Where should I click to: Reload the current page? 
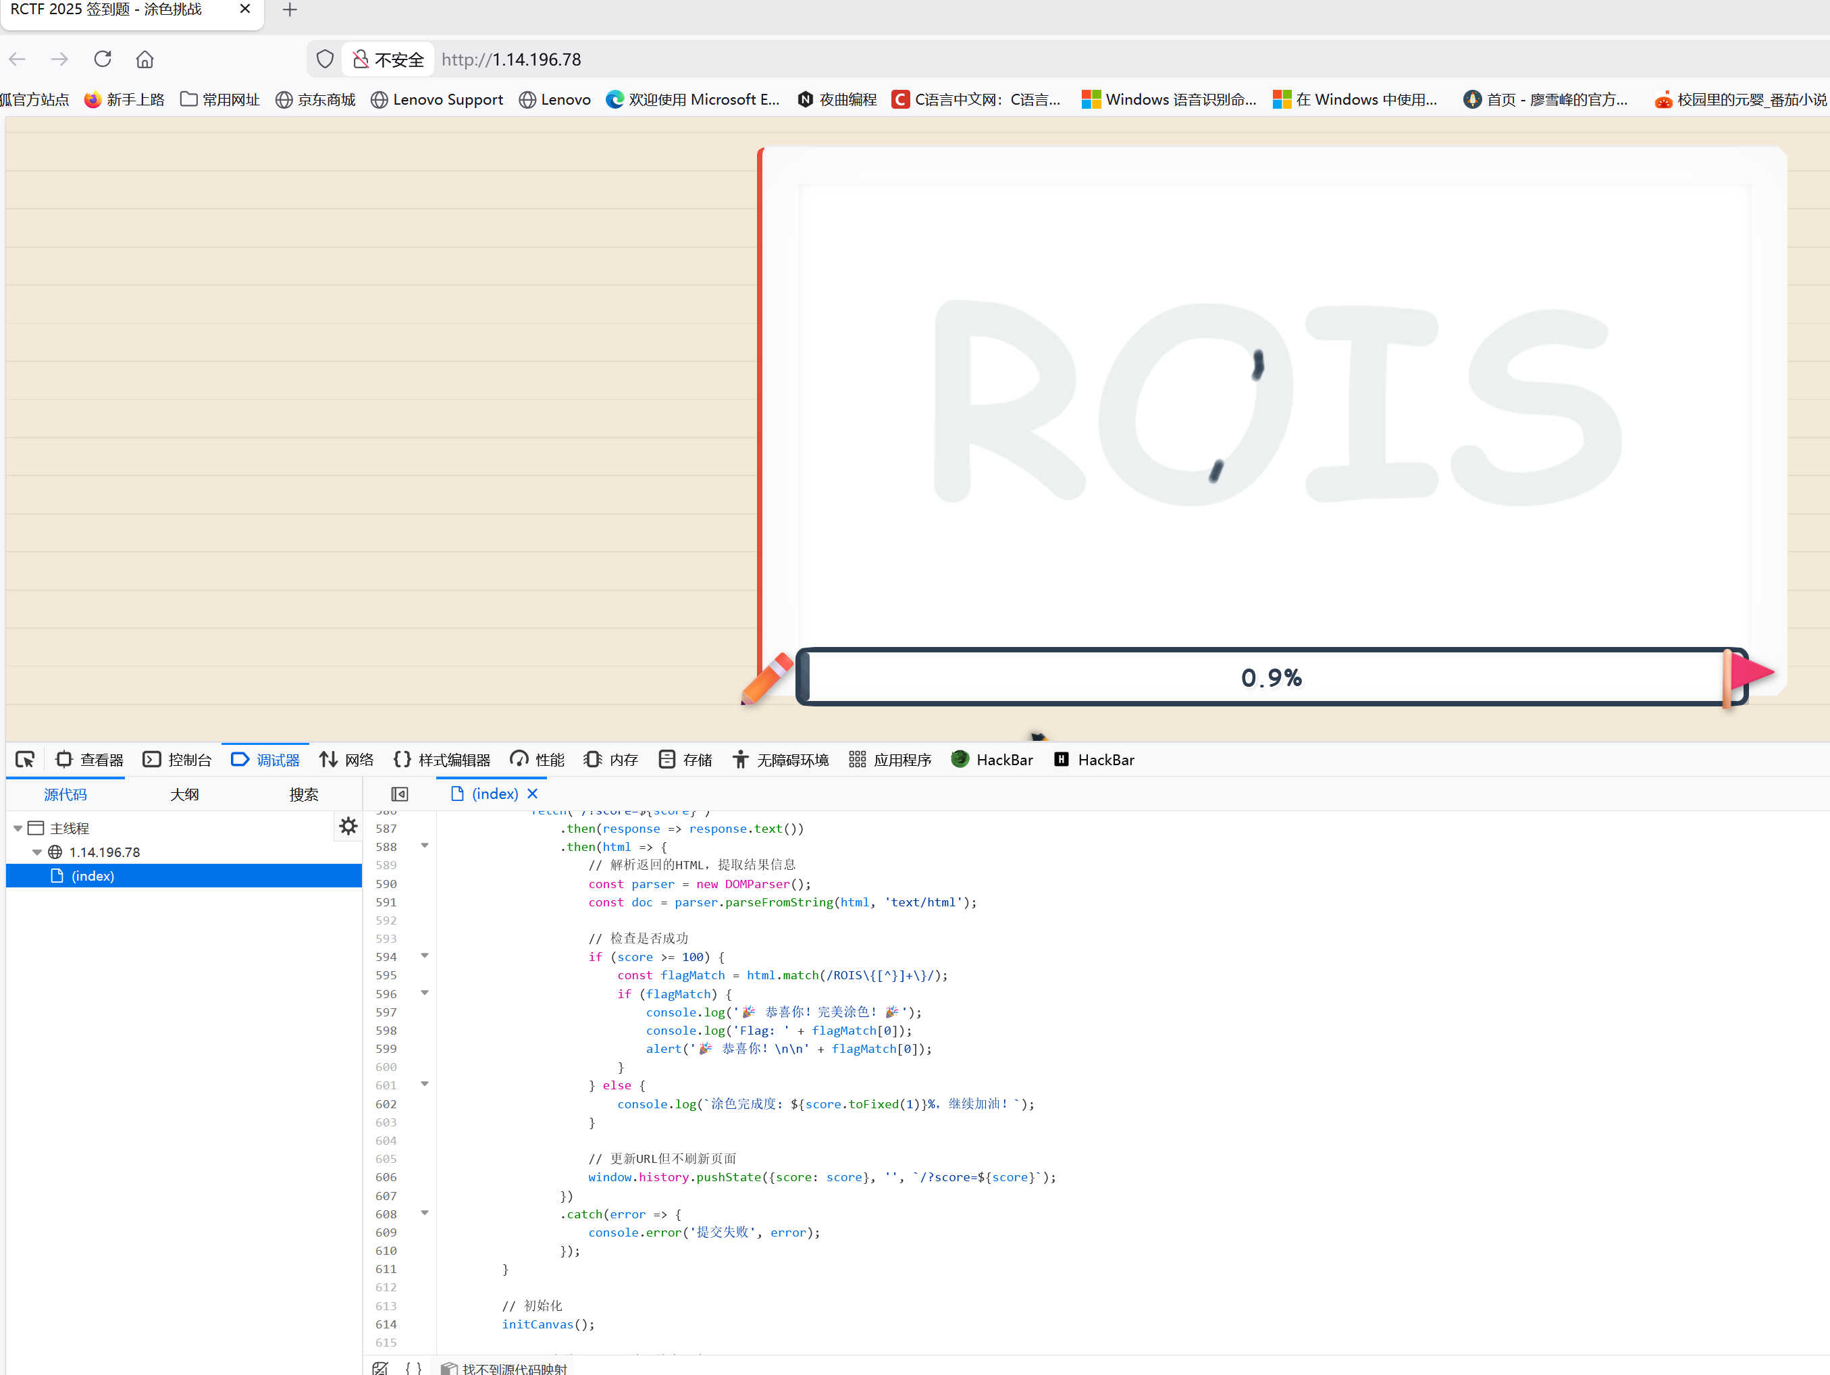(x=103, y=59)
